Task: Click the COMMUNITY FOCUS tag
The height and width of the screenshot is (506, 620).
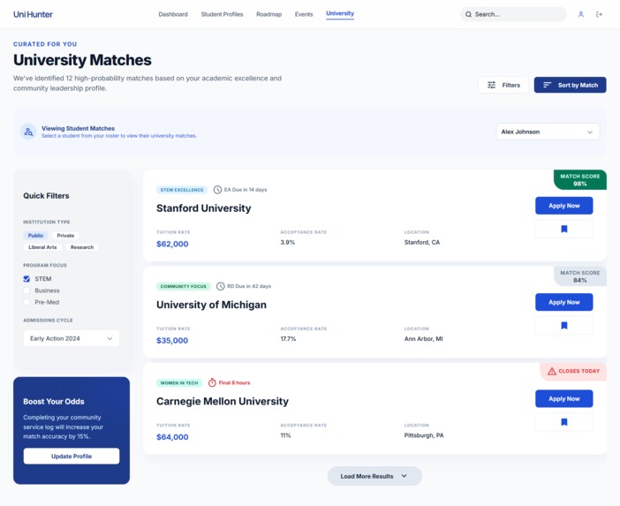Action: point(184,286)
